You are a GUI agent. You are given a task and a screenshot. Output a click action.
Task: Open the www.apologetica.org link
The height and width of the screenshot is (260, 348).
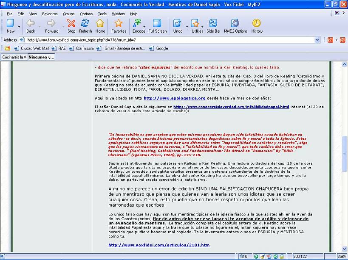[174, 98]
